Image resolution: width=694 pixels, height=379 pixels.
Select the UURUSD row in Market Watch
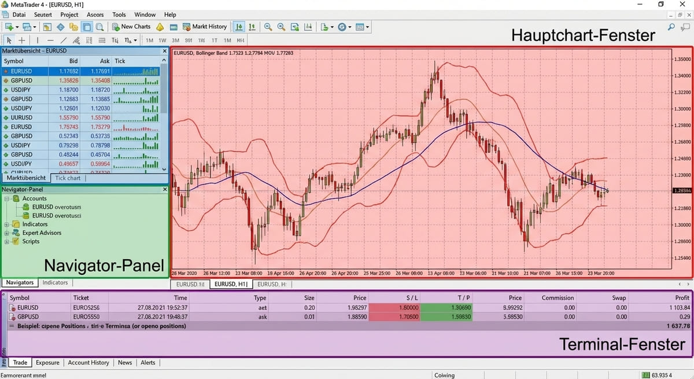(81, 117)
